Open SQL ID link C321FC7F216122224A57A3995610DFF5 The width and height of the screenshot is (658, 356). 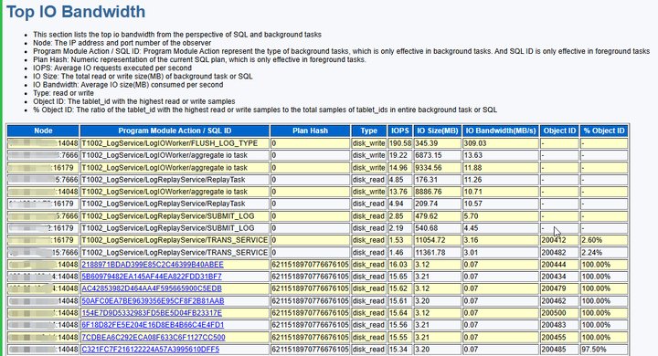[x=150, y=350]
